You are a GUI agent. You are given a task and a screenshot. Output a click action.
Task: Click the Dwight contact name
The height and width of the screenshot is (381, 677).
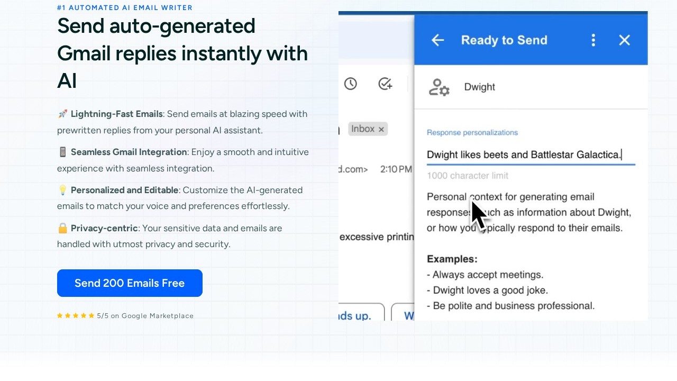(x=480, y=87)
